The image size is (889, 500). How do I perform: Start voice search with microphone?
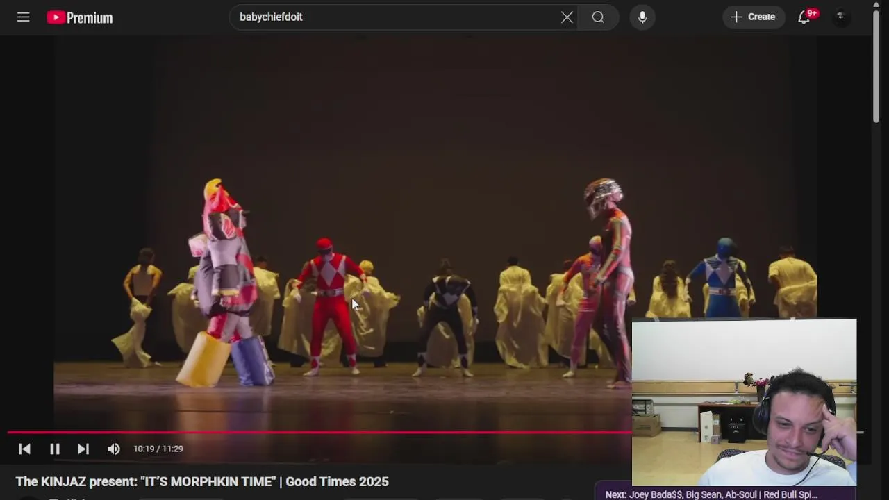coord(642,17)
